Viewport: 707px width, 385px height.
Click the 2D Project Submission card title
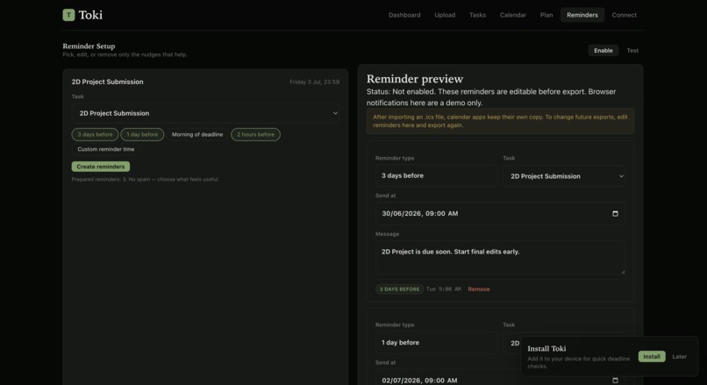pos(107,82)
